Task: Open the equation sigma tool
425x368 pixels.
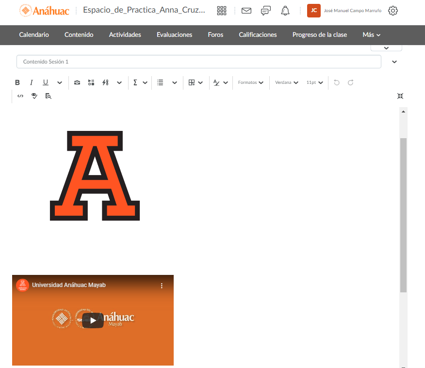Action: coord(135,82)
